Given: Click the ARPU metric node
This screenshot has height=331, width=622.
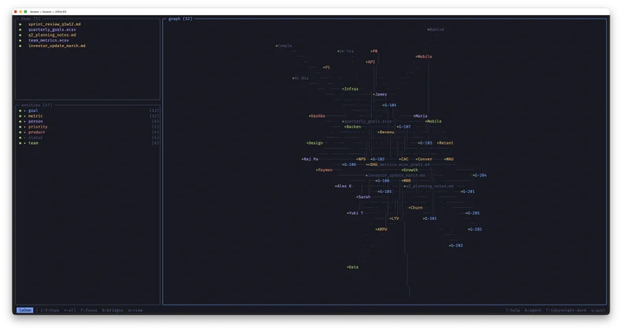Looking at the screenshot, I should (x=381, y=229).
